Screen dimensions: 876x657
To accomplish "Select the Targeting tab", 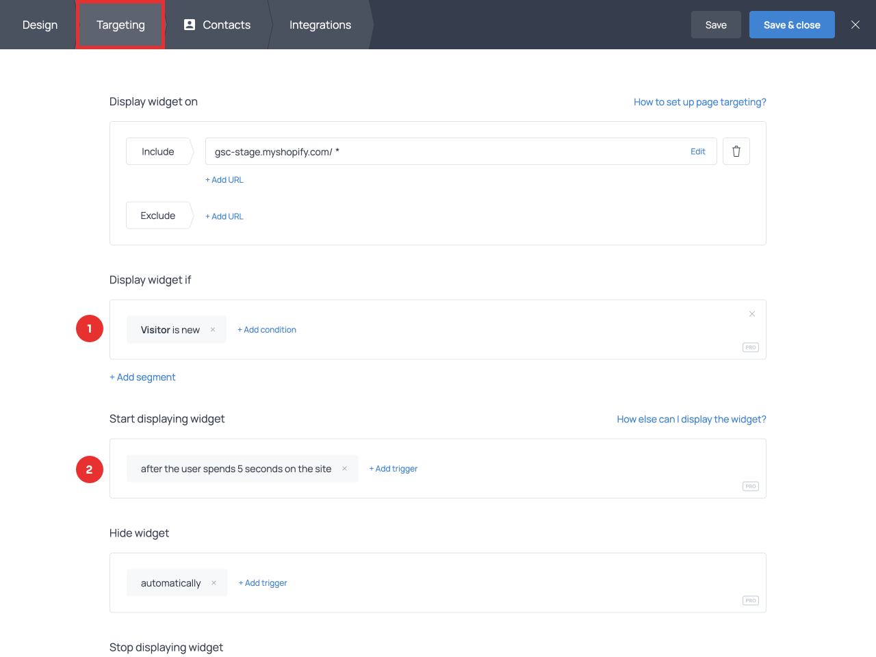I will point(120,25).
